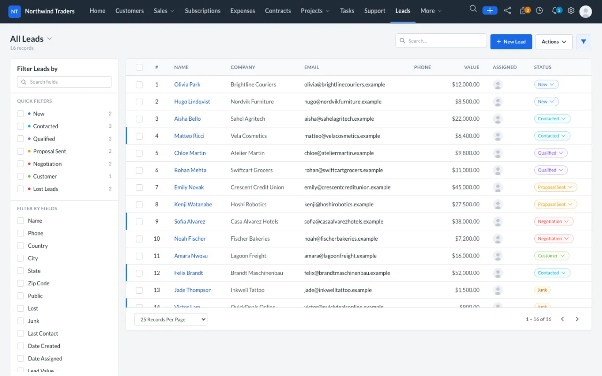Viewport: 602px width, 376px height.
Task: Click the leads Search box
Action: [x=441, y=41]
